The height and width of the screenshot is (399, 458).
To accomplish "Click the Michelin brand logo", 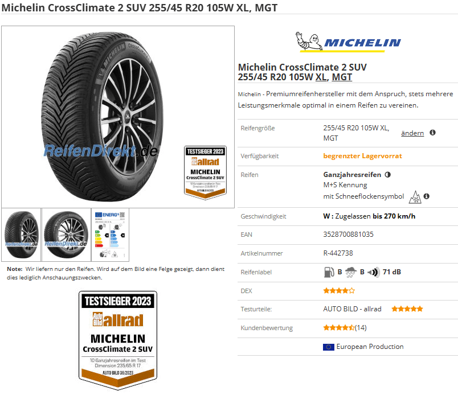I will pyautogui.click(x=348, y=42).
